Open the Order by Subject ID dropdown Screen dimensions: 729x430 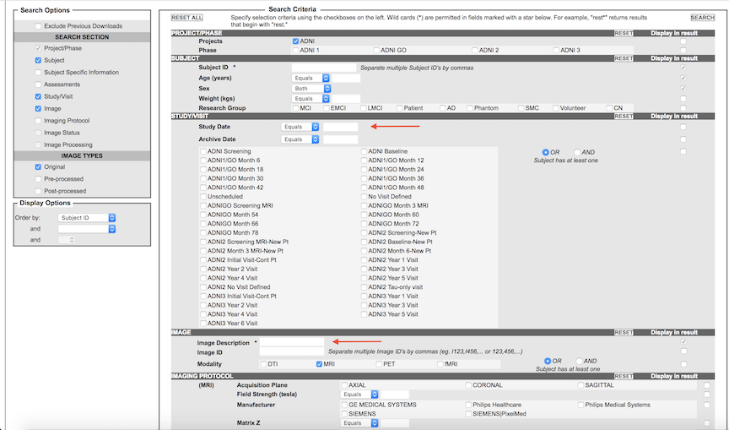coord(87,217)
